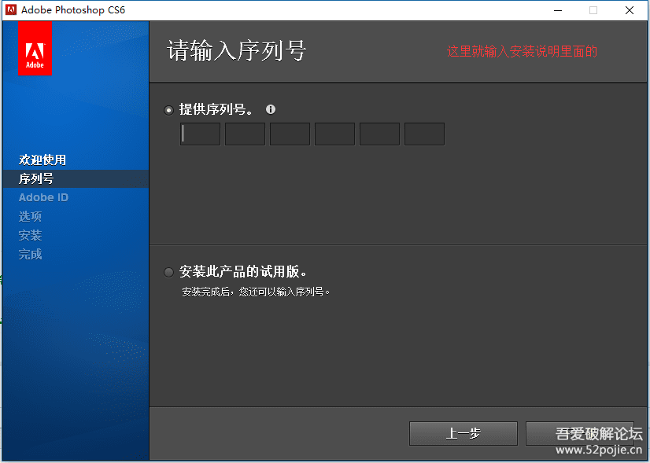
Task: Go back with the 上一步 button
Action: pyautogui.click(x=463, y=434)
